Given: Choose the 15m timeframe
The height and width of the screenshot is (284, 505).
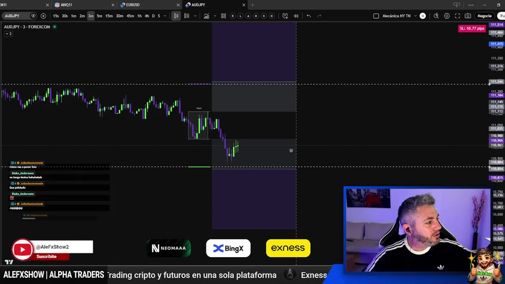Looking at the screenshot, I should 109,16.
